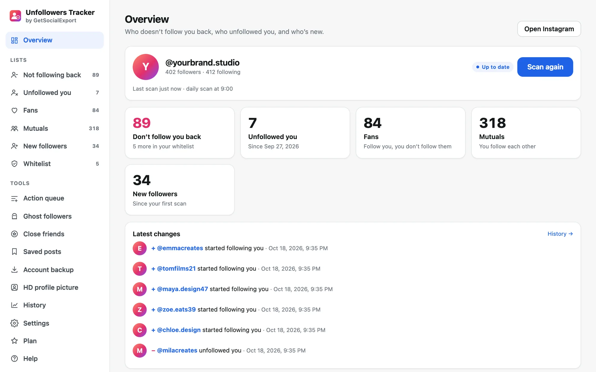The height and width of the screenshot is (372, 596).
Task: Click the Open Instagram button
Action: coord(549,29)
